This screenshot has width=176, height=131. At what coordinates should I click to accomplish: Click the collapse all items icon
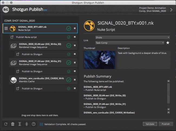coord(27,124)
